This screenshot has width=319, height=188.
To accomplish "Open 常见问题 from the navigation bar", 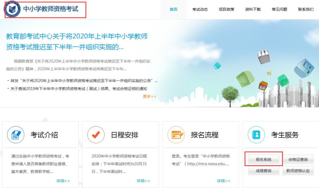I will [279, 9].
